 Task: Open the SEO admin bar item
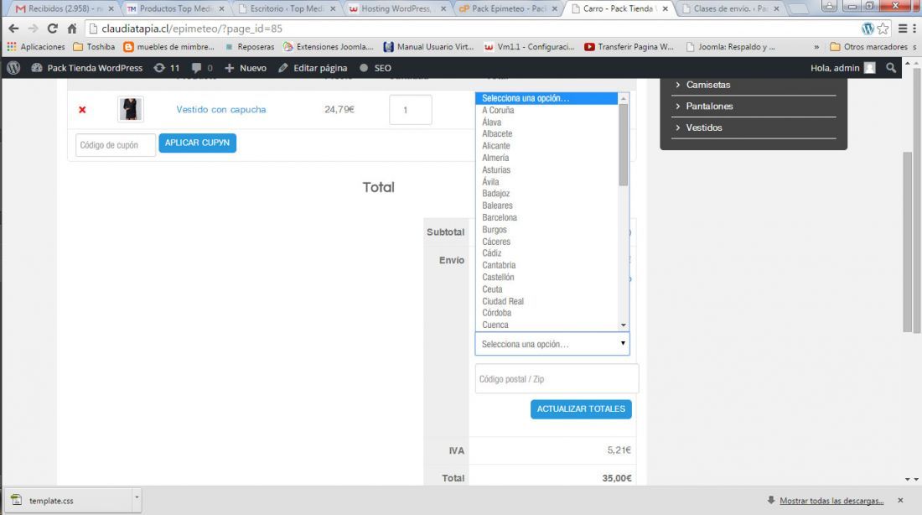tap(376, 68)
